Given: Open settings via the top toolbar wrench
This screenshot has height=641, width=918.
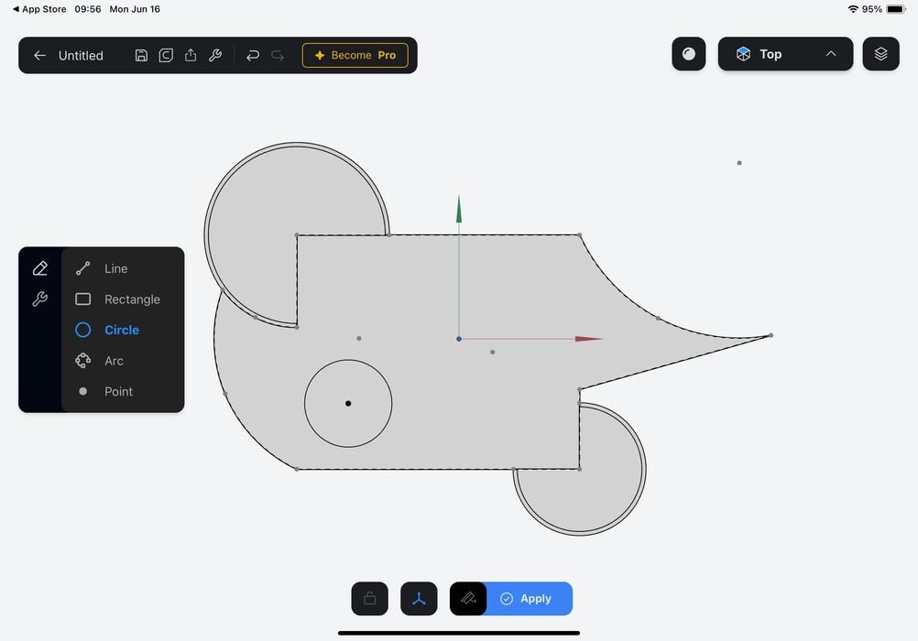Looking at the screenshot, I should pos(215,55).
